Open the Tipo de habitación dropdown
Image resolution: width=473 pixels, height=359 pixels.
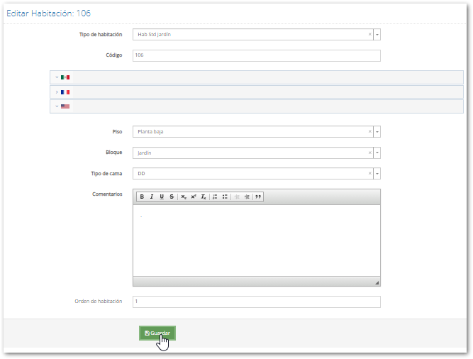pyautogui.click(x=377, y=34)
